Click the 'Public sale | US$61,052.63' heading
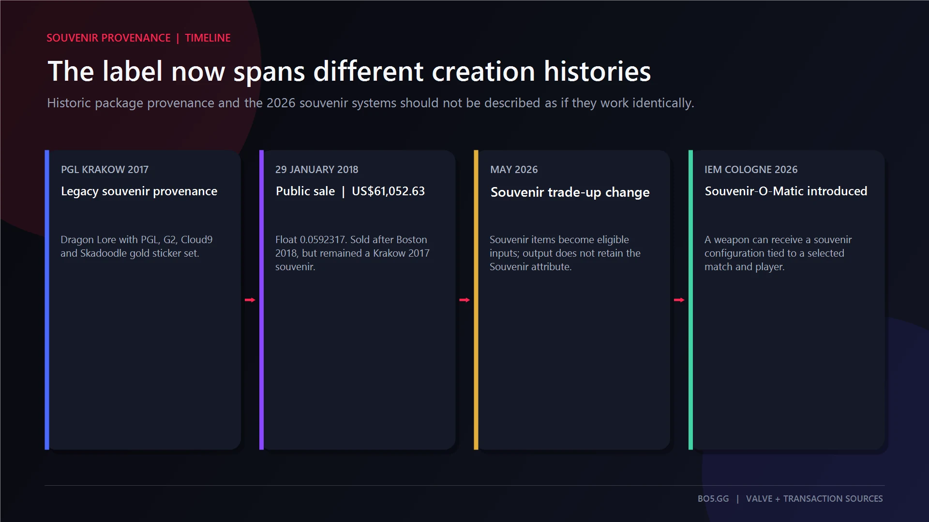Screen dimensions: 929x522 [350, 191]
